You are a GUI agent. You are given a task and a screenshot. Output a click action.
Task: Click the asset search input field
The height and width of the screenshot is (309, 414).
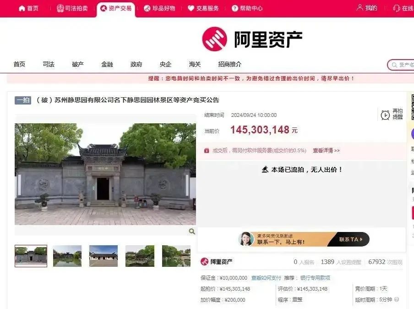click(x=404, y=65)
